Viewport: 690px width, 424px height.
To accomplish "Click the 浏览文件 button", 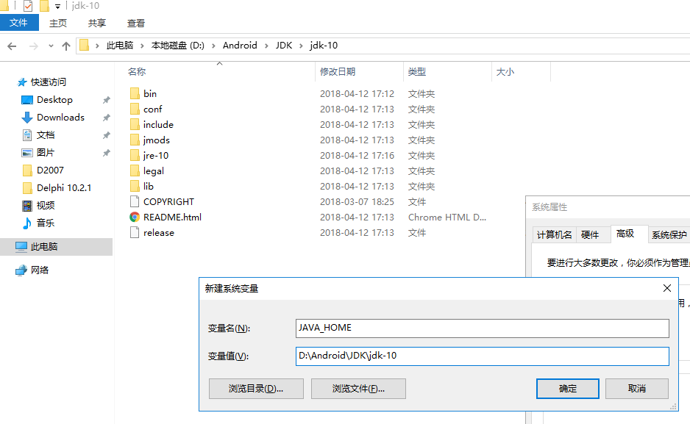I will click(358, 389).
